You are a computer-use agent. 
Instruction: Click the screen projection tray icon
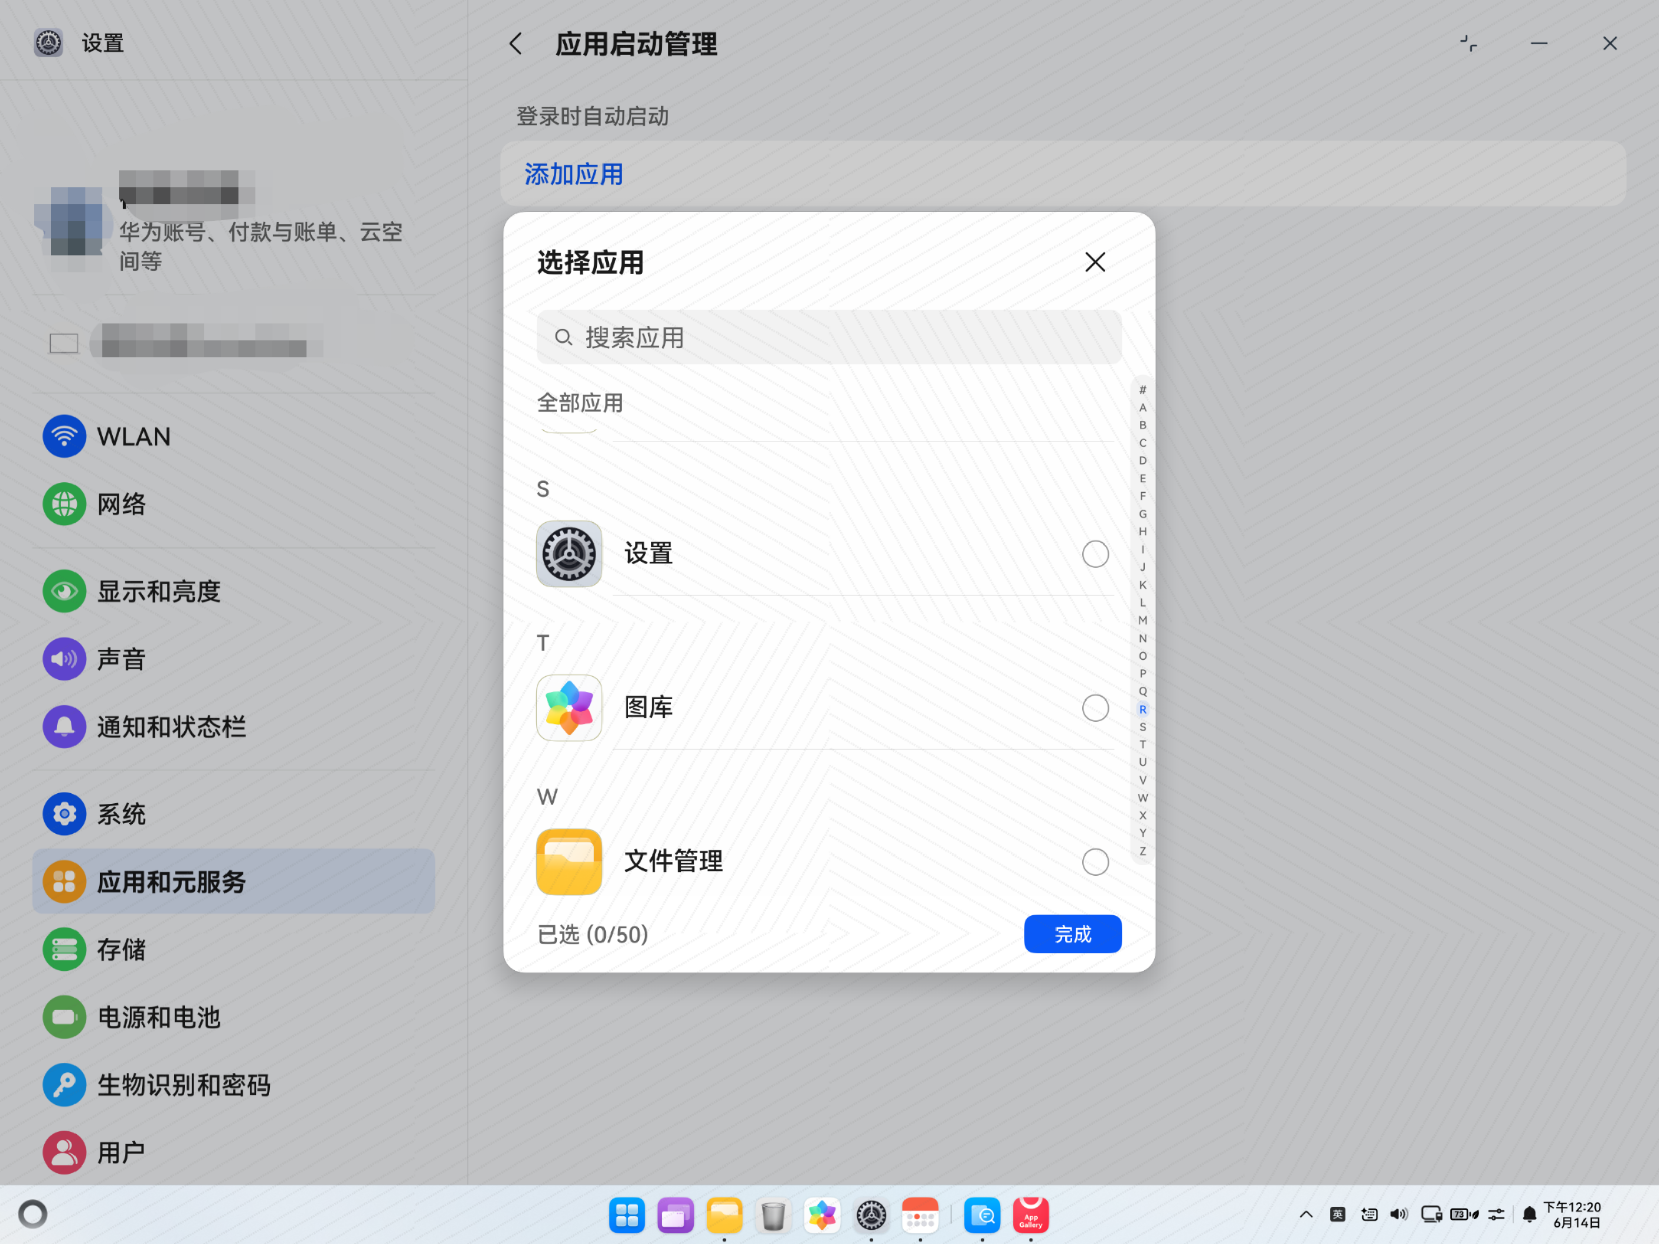pyautogui.click(x=1431, y=1214)
